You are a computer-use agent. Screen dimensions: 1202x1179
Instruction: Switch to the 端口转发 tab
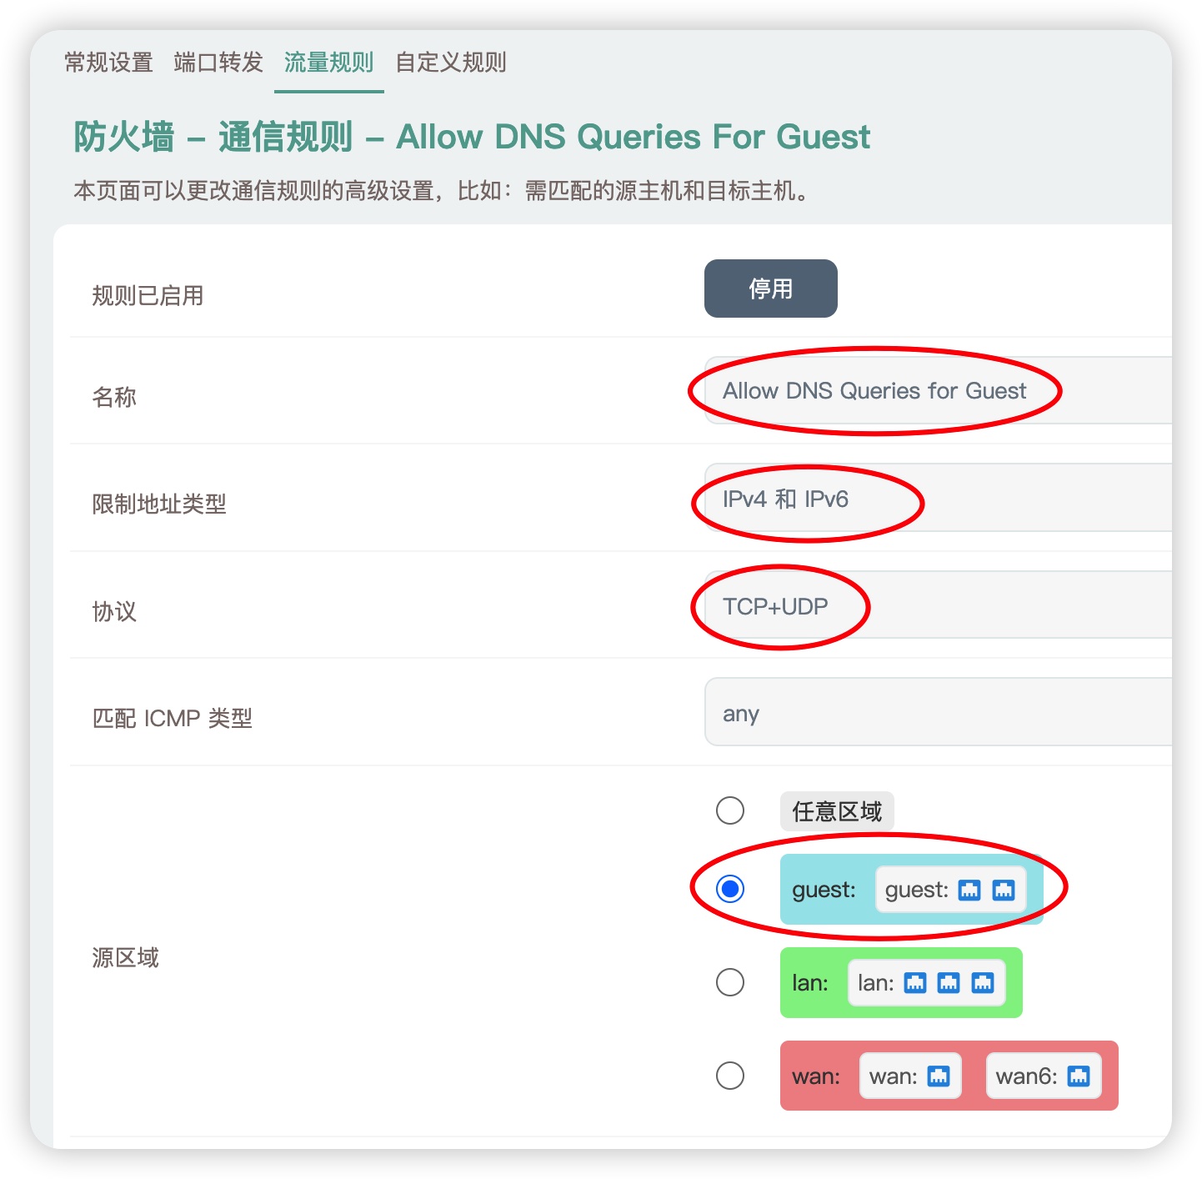(x=218, y=63)
